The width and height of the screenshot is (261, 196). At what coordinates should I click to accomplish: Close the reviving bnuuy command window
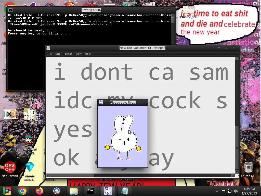click(169, 10)
